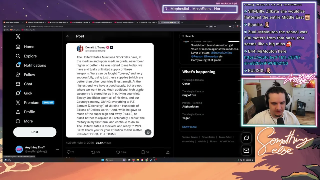
Task: Open the ring of fire trend
Action: (189, 95)
